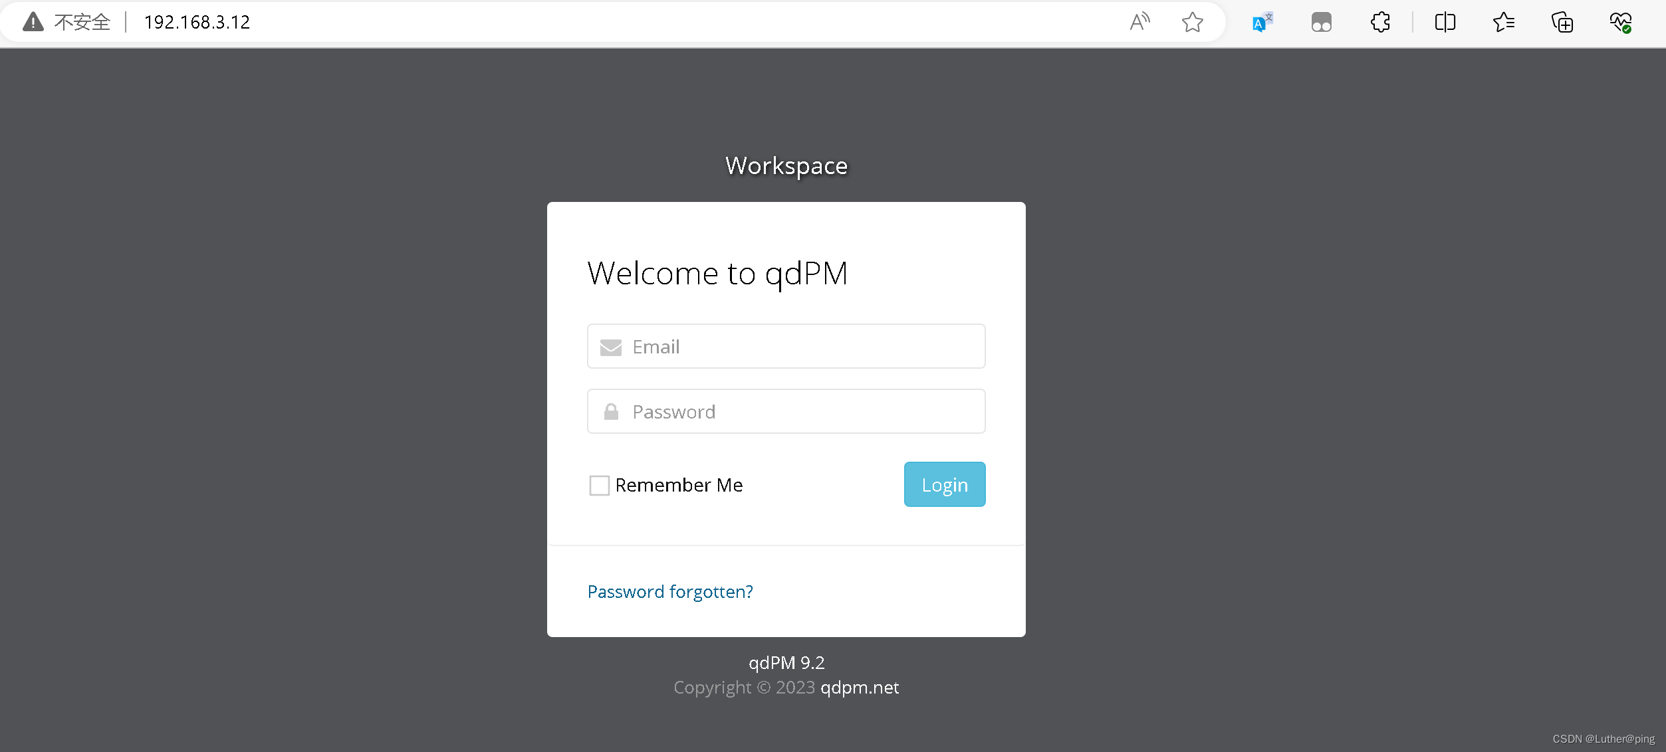Open the Extensions puzzle icon
This screenshot has height=752, width=1666.
[1380, 22]
